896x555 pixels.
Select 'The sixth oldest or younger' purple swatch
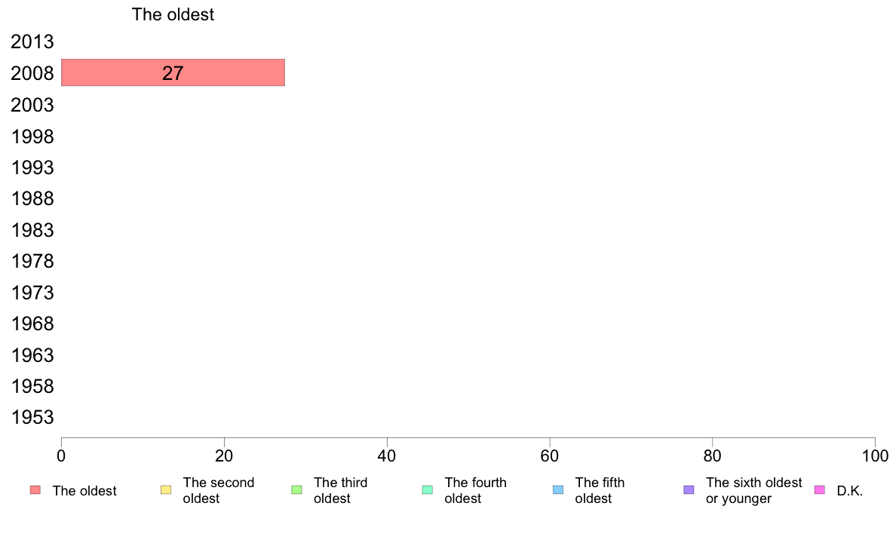[x=689, y=490]
